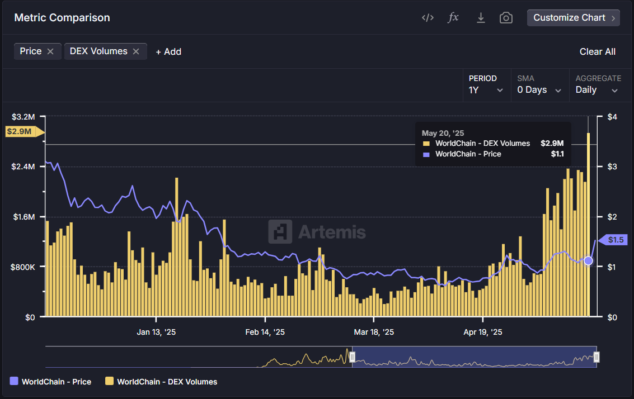Screen dimensions: 634x399
Task: Remove the Price metric chip
Action: pyautogui.click(x=50, y=51)
